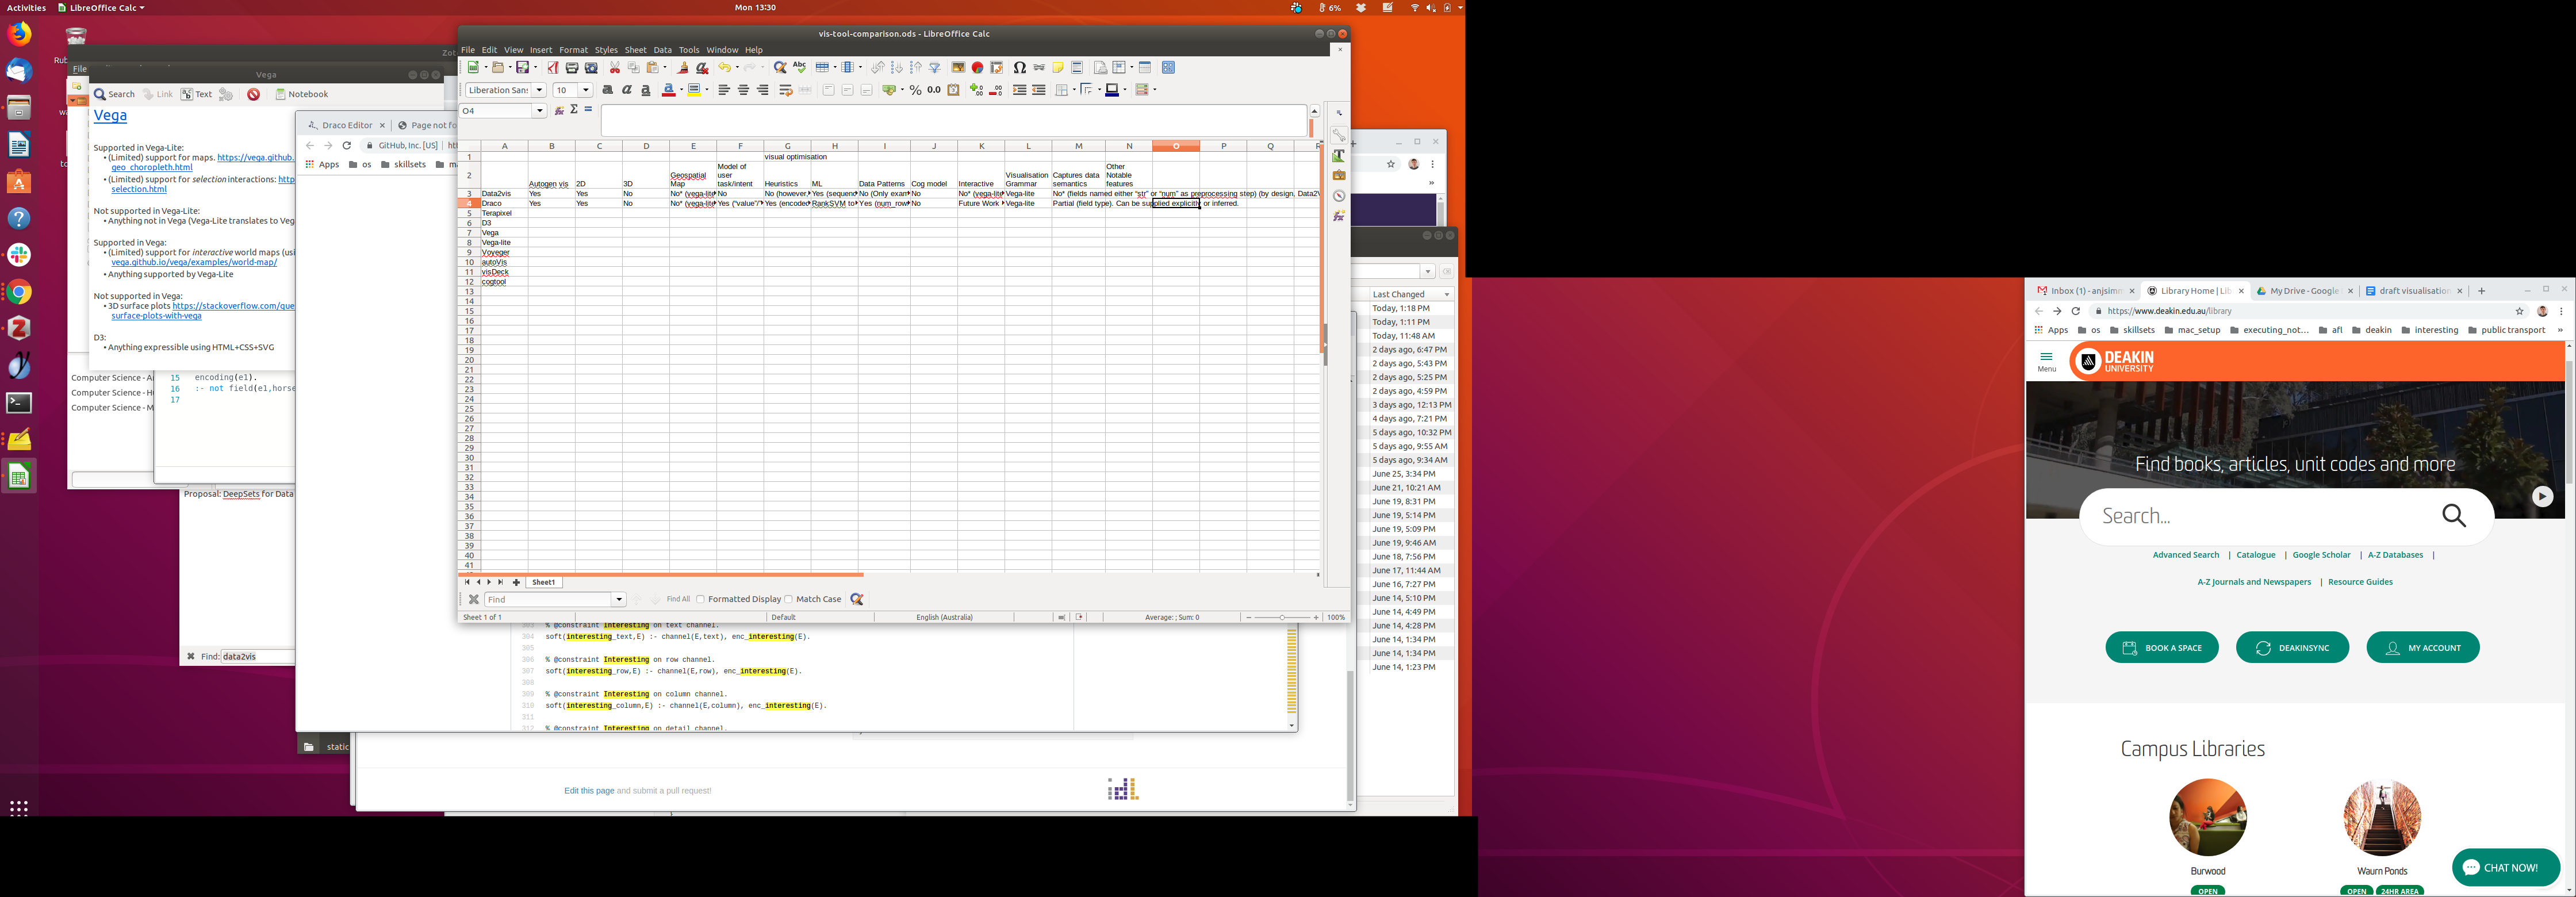Click the BOOK A SPACE button
Image resolution: width=2576 pixels, height=897 pixels.
pos(2161,648)
